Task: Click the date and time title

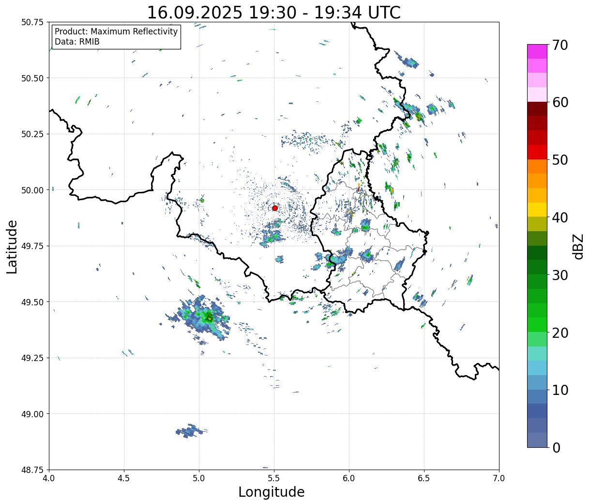Action: 274,12
